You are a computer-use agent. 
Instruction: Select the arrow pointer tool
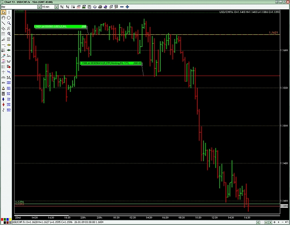coord(4,13)
